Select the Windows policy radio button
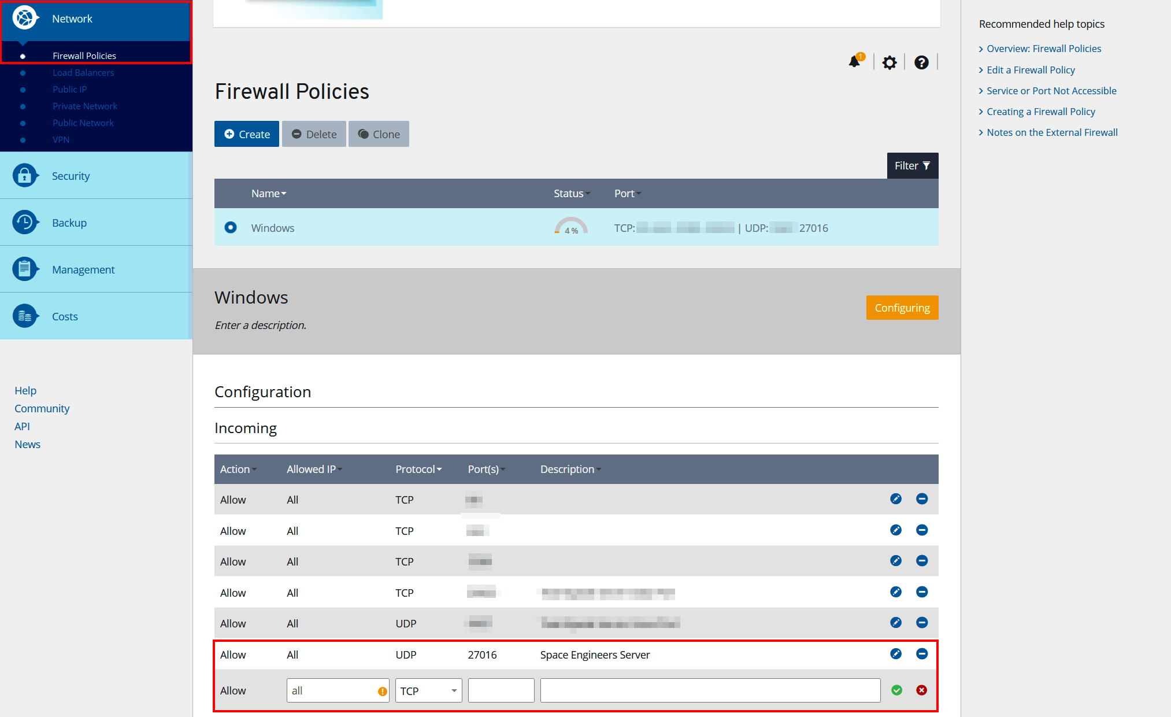 coord(231,227)
